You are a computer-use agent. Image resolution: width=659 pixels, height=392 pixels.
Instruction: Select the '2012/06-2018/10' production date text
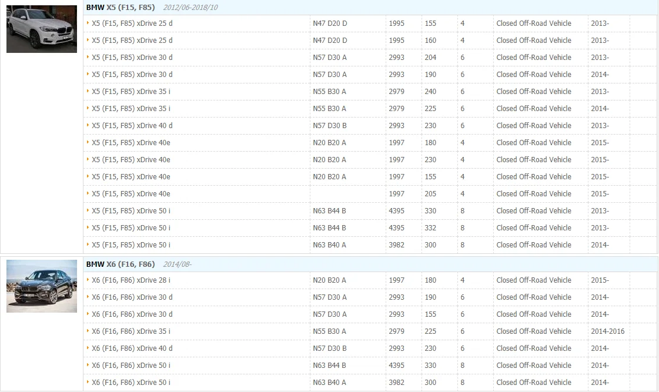(x=190, y=8)
